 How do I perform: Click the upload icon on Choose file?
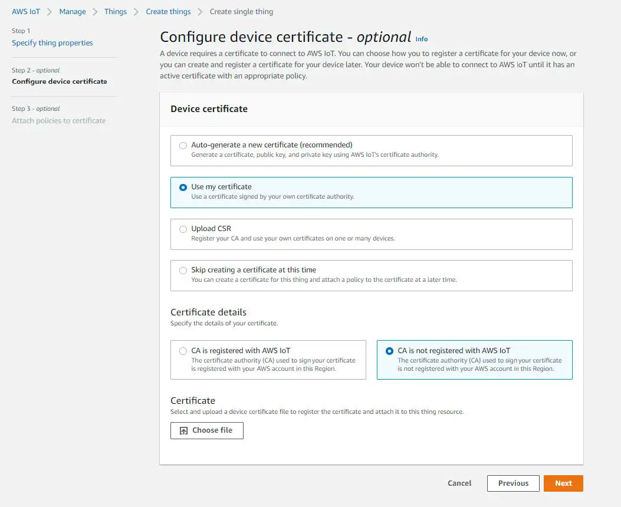coord(183,431)
